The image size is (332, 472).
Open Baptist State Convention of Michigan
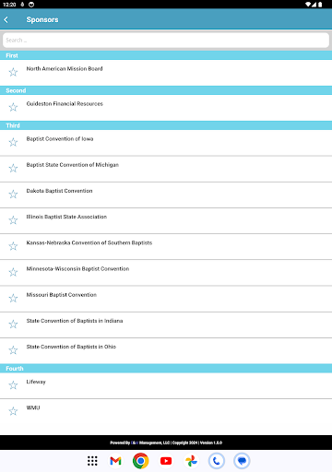coord(166,169)
